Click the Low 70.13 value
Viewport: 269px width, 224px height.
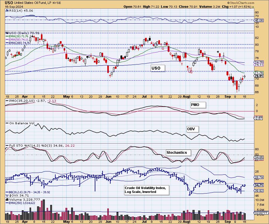pos(169,7)
